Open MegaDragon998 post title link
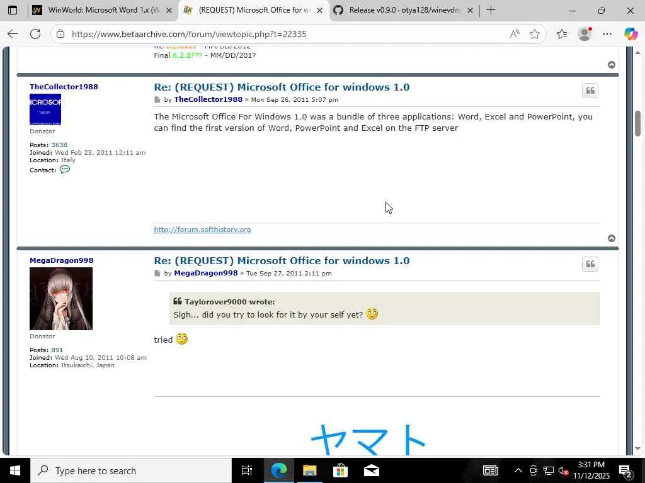The image size is (645, 483). [282, 261]
